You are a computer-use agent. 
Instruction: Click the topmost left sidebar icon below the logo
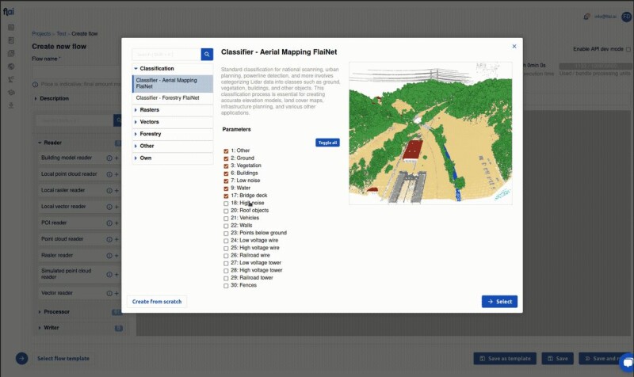(x=11, y=28)
